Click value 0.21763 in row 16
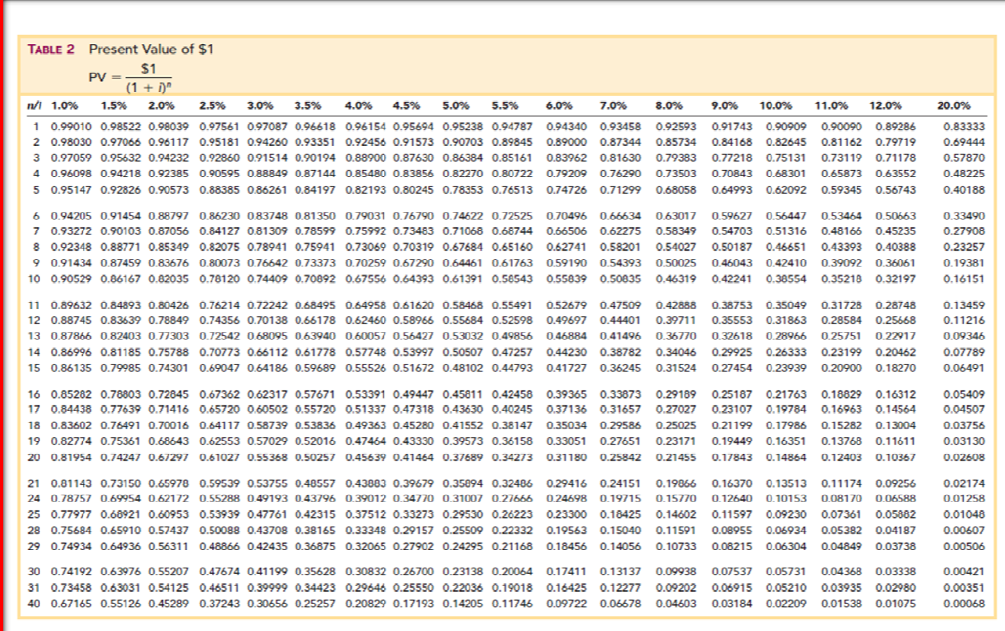 coord(786,395)
